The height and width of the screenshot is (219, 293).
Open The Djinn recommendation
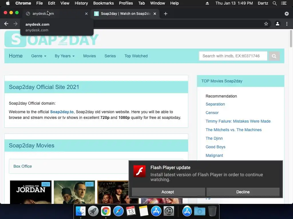tap(214, 138)
